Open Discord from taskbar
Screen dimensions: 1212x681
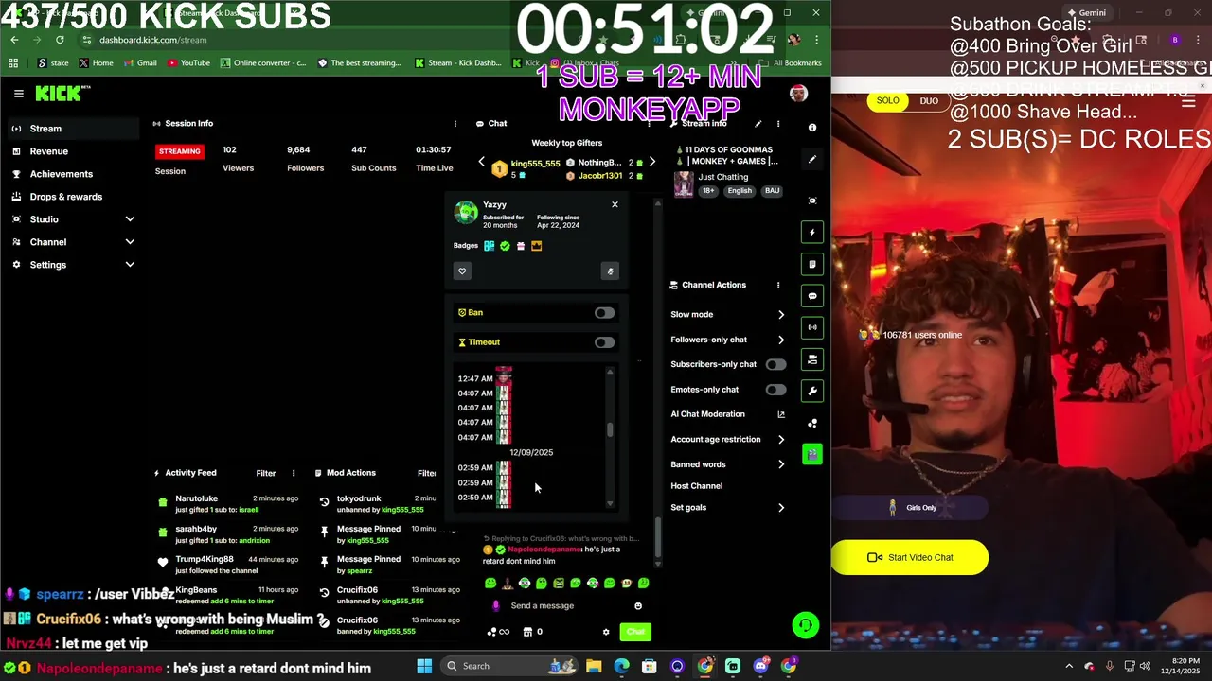tap(760, 666)
